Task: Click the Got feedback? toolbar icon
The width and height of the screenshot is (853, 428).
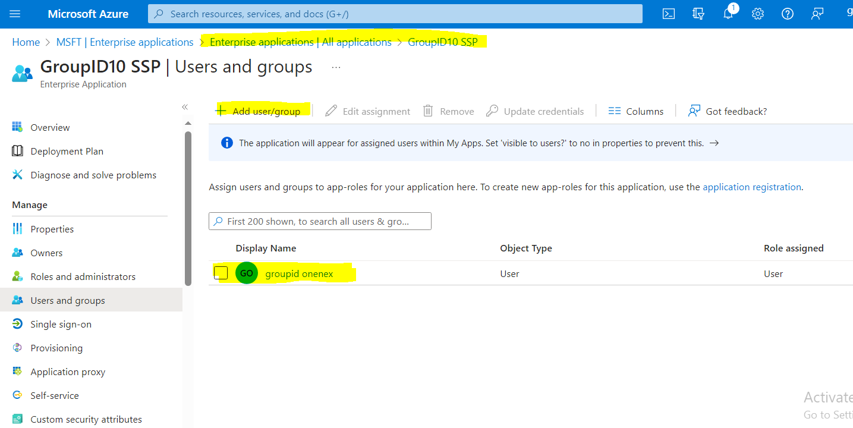Action: (726, 111)
